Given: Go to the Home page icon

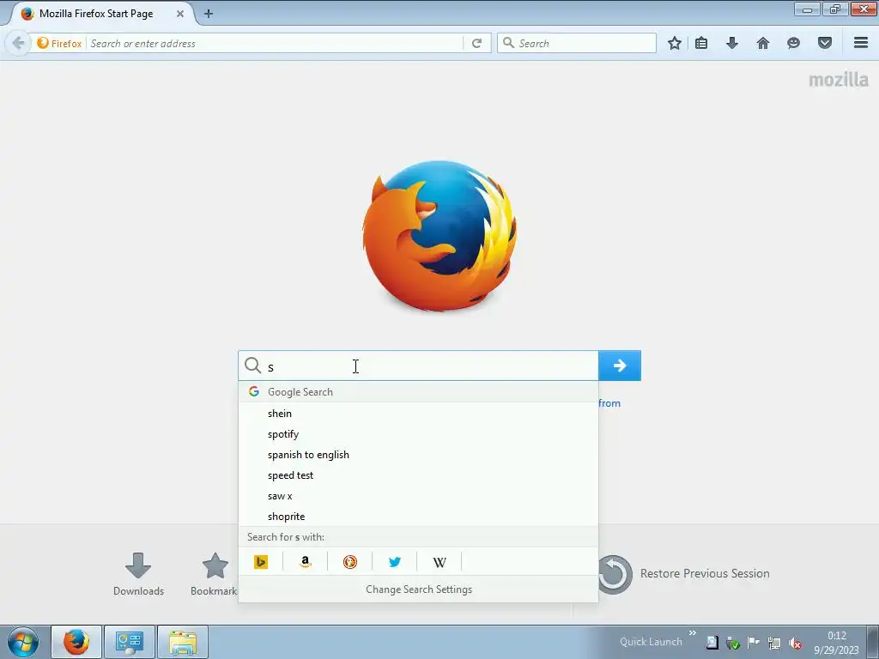Looking at the screenshot, I should point(763,43).
